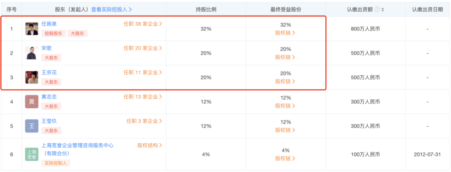Image resolution: width=451 pixels, height=172 pixels.
Task: Click 王京花's profile photo avatar
Action: coord(32,77)
